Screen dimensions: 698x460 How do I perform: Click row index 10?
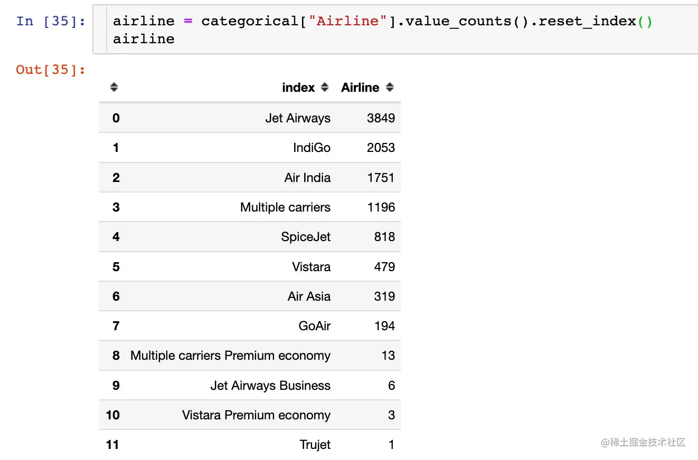tap(113, 415)
